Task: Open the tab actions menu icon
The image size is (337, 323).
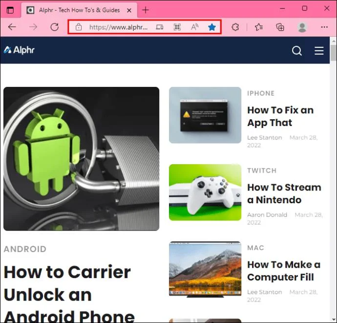Action: [10, 10]
